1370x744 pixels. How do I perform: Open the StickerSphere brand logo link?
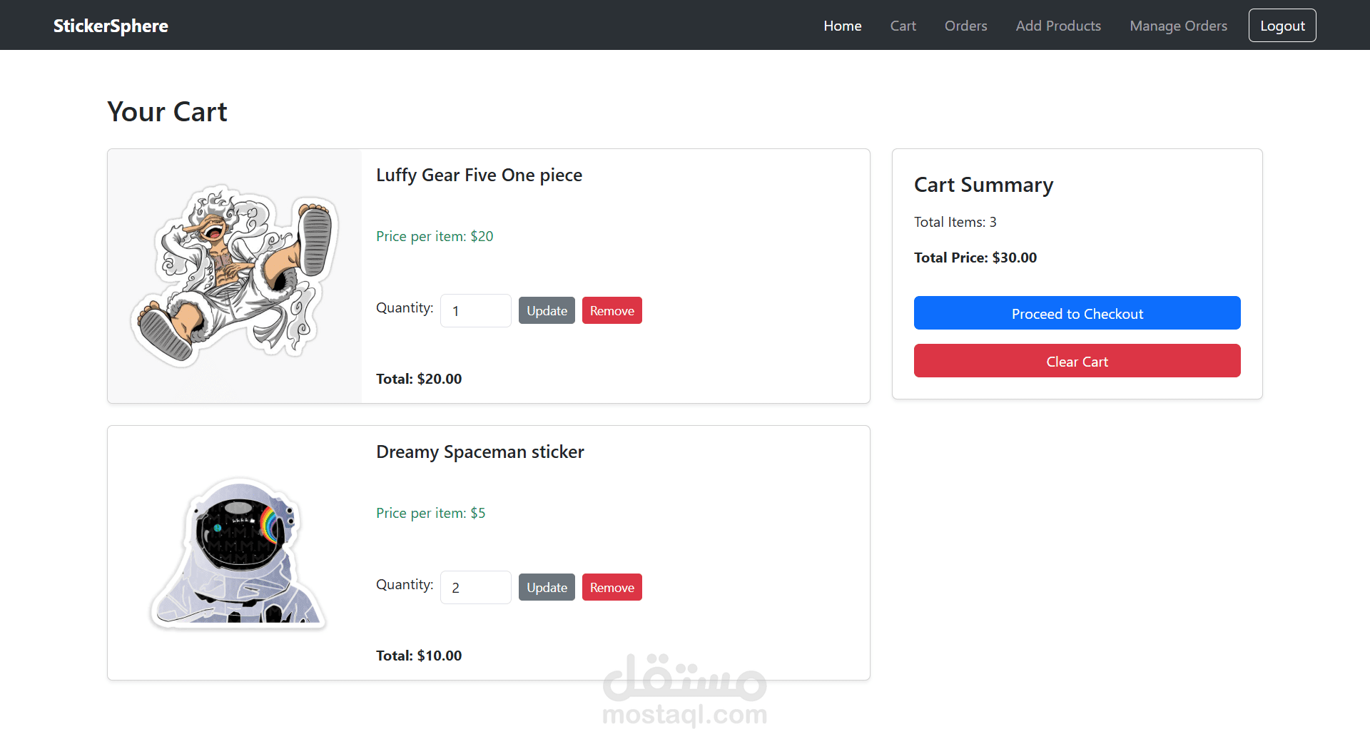pos(111,26)
